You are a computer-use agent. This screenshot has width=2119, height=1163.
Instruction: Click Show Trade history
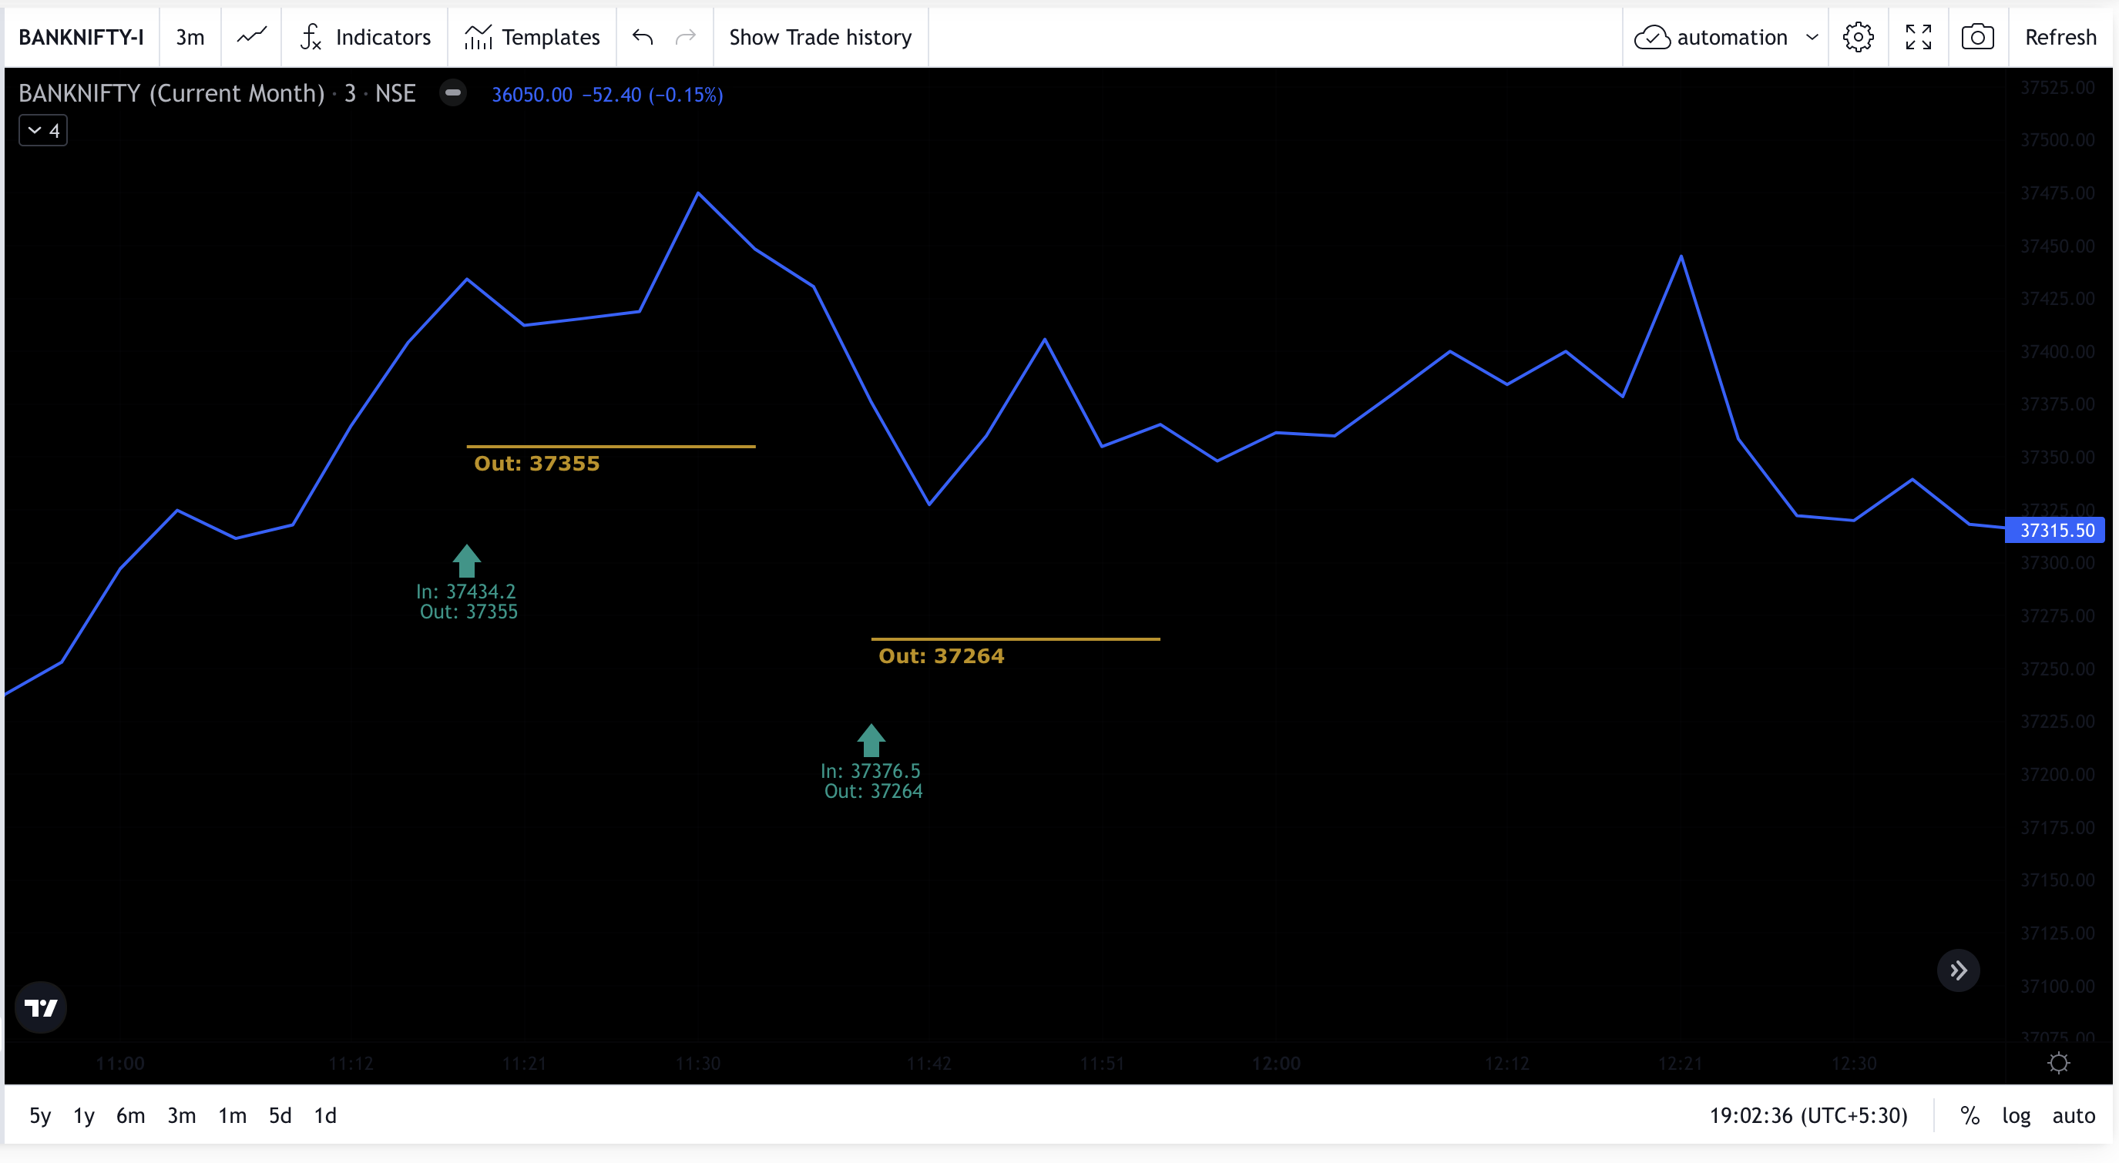tap(820, 37)
